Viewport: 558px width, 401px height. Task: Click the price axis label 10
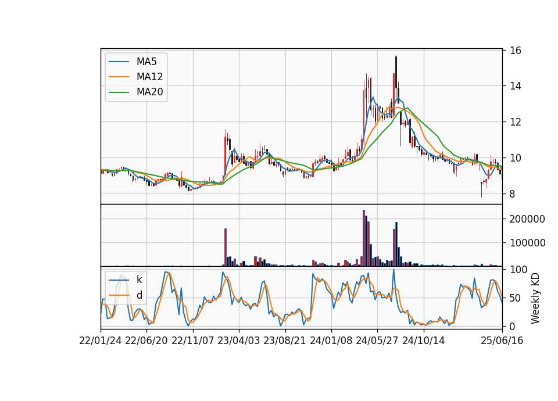tap(516, 158)
